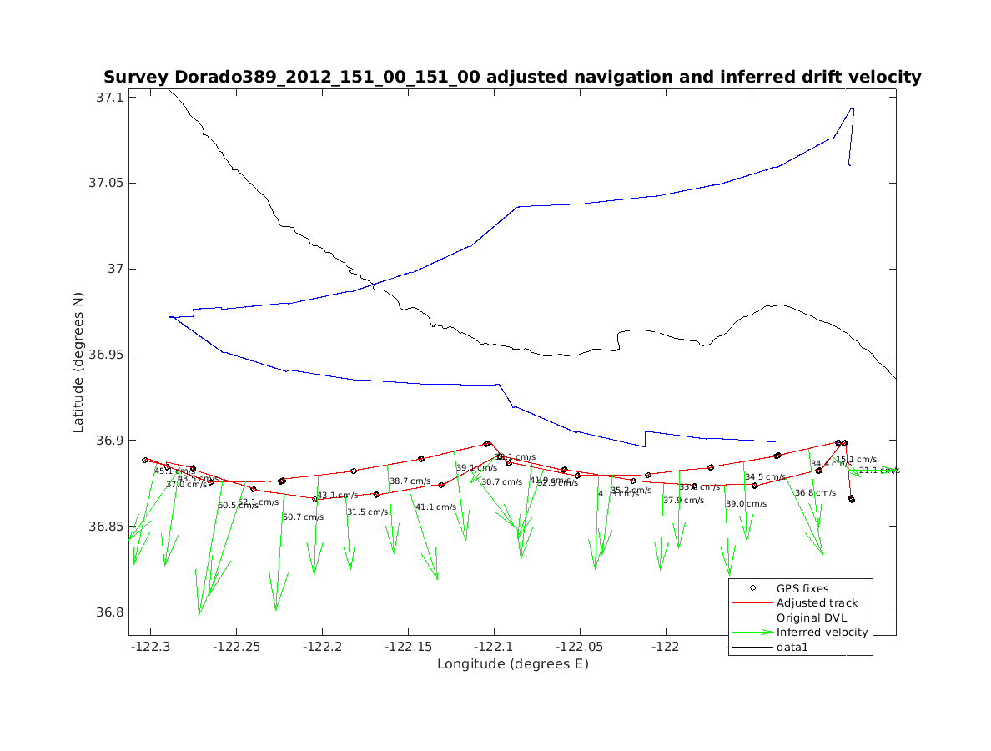Screen dimensions: 991x751
Task: Click the Longitude (degrees E) axis label
Action: (x=512, y=664)
